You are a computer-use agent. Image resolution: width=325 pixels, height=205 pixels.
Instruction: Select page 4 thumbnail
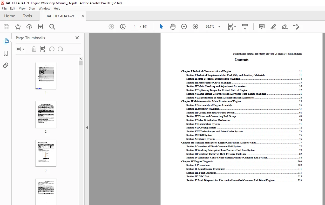point(46,192)
